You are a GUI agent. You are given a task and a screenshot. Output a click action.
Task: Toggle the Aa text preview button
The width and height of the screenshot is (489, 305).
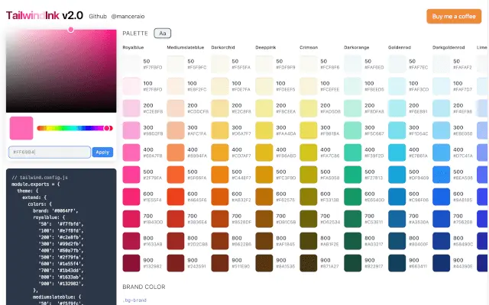point(163,34)
